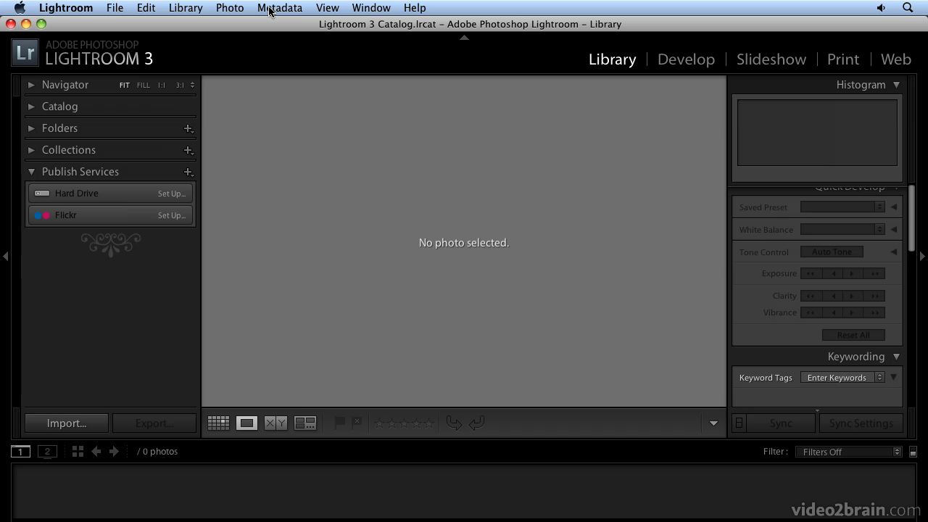Expand the Folders panel
Viewport: 928px width, 522px height.
(31, 128)
